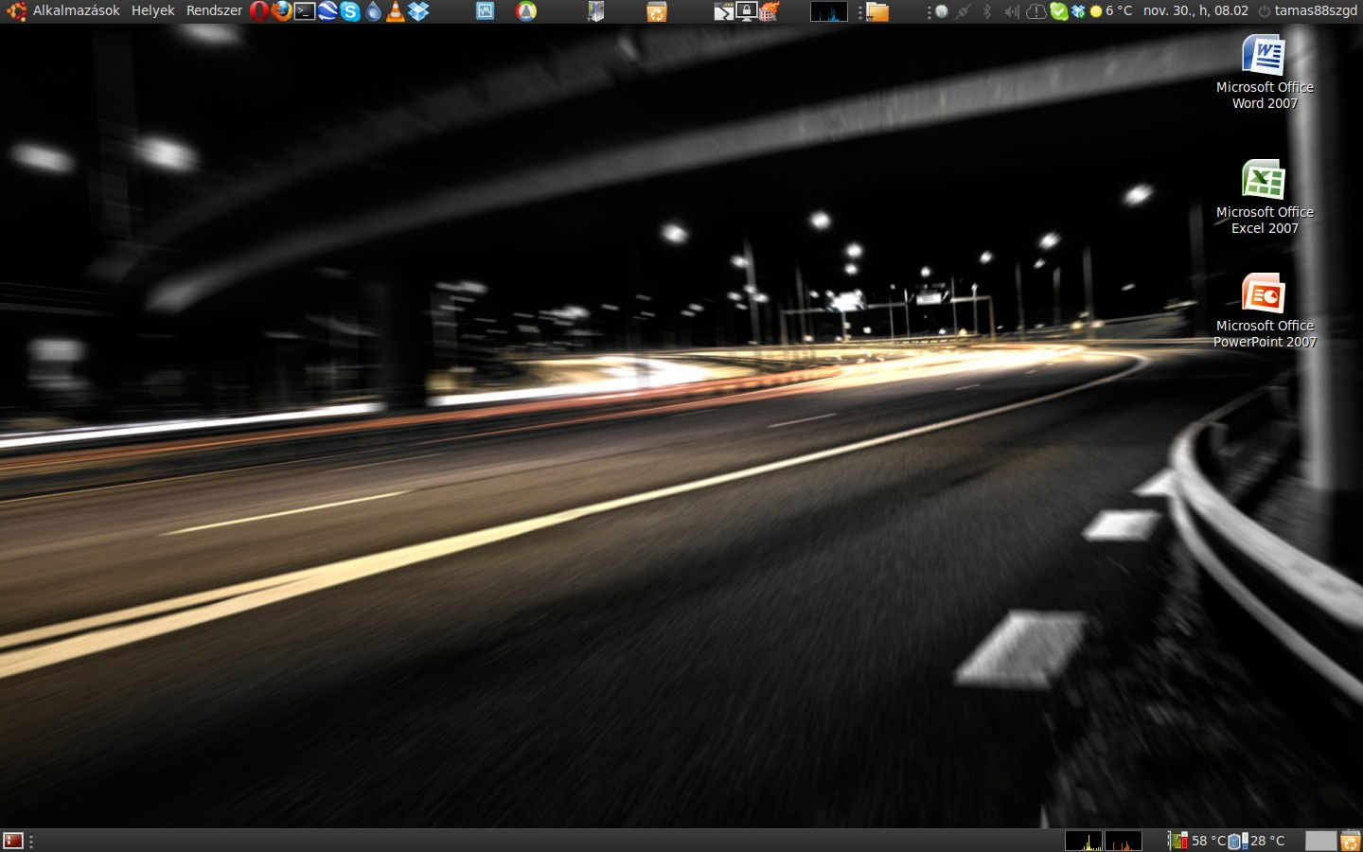Screen dimensions: 1363x852
Task: Open the blue water-drop application launcher
Action: [373, 11]
